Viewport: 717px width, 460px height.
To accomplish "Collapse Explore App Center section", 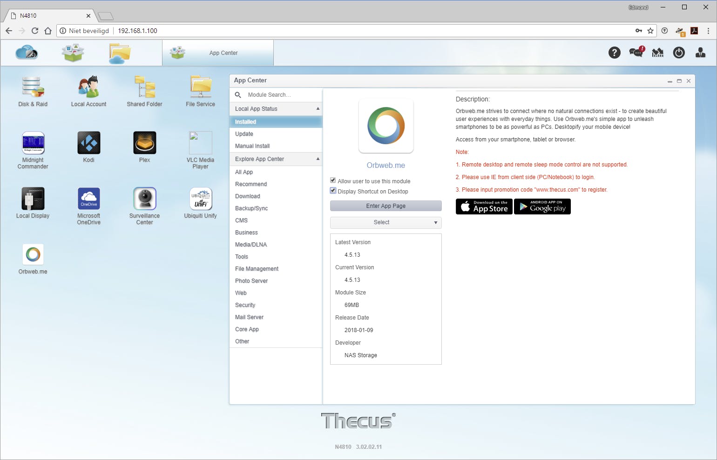I will 318,159.
